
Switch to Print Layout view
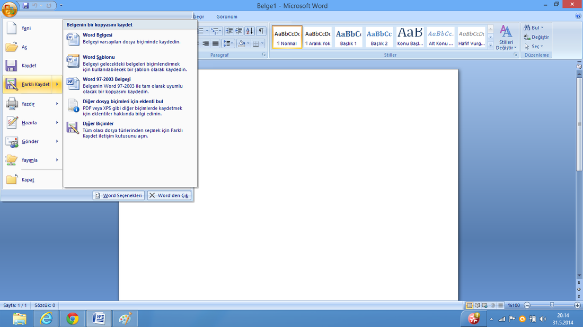pos(469,305)
